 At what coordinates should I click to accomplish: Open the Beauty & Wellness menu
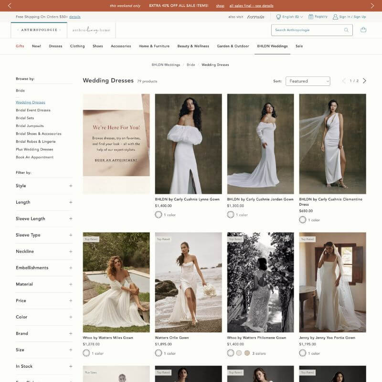click(x=193, y=46)
